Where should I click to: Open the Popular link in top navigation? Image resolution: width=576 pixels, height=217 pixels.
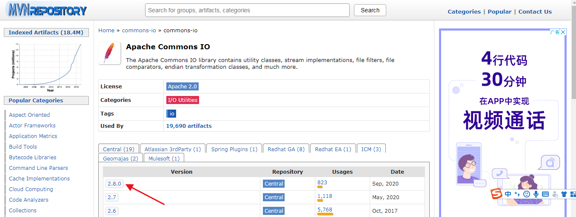click(499, 12)
